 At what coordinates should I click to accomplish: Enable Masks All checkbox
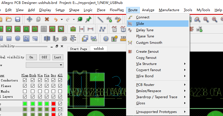pyautogui.click(x=60, y=91)
